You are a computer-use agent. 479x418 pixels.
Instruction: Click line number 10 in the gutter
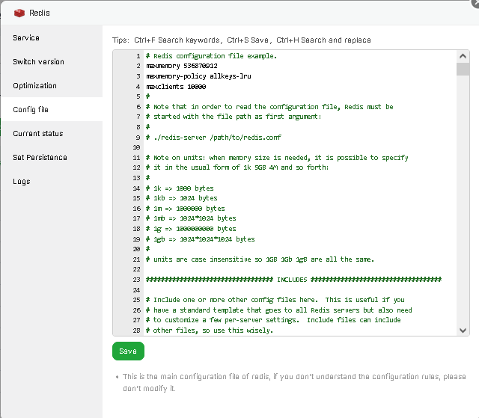136,147
